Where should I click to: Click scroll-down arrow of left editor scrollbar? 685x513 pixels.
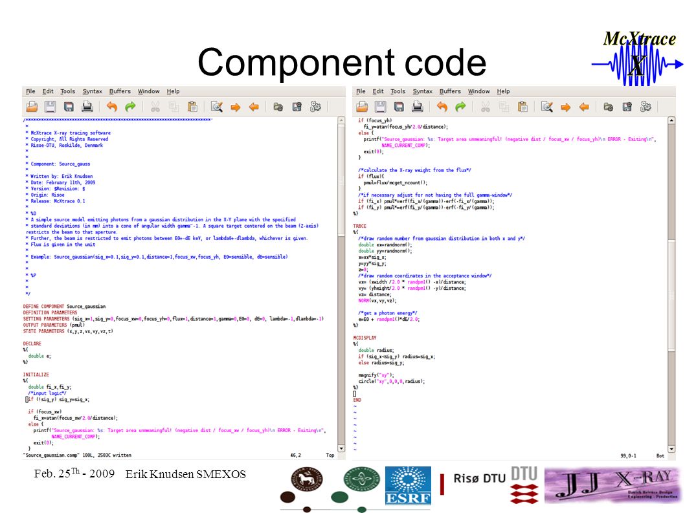coord(341,448)
